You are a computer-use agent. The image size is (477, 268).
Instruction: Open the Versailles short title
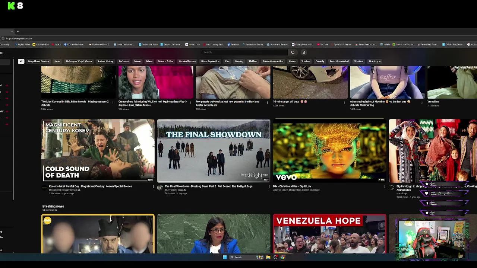[433, 102]
